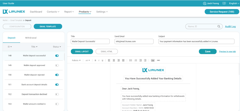Screen dimensions: 240x111
Task: Filter the list by Status column
Action: tap(57, 47)
